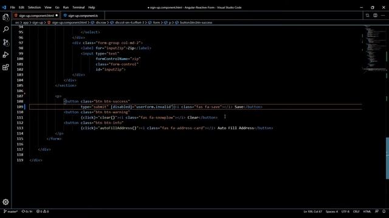Click the sign-up.component.html breadcrumb

pos(69,22)
